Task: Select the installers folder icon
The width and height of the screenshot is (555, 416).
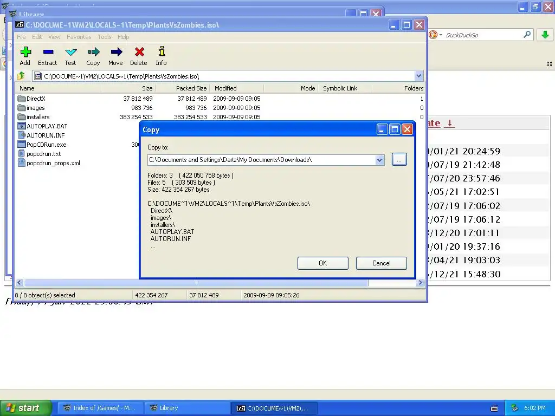Action: tap(21, 117)
